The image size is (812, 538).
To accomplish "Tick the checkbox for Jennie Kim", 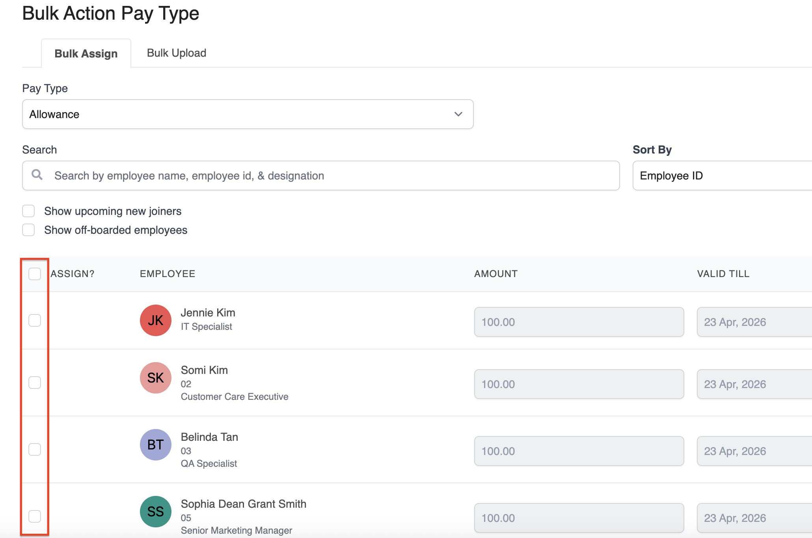I will point(35,320).
